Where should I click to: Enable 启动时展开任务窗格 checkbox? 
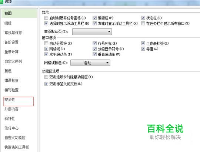pos(46,18)
